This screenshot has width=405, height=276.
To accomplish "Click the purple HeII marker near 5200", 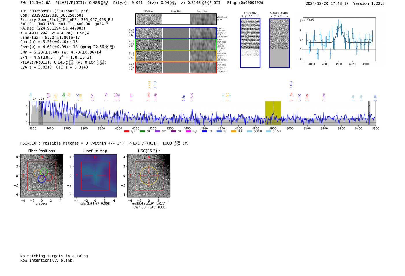I will (x=324, y=97).
